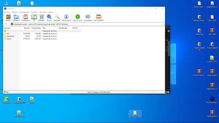Screen dimensions: 219x123
Task: Click the Añadir toolbar icon in WinRAR
Action: click(8, 18)
